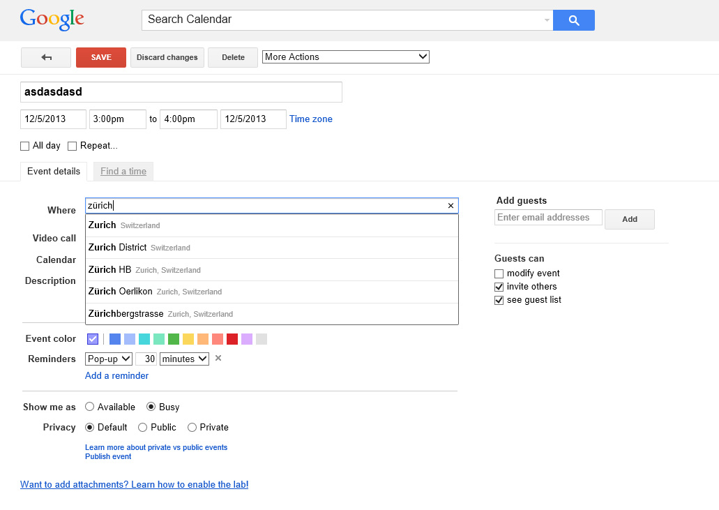
Task: Click the Delete button
Action: coord(233,57)
